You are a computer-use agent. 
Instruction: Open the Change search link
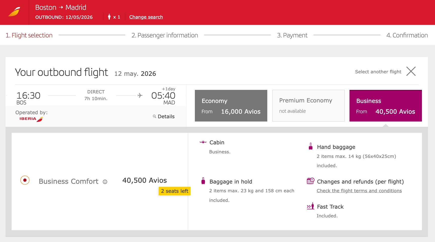pyautogui.click(x=146, y=17)
